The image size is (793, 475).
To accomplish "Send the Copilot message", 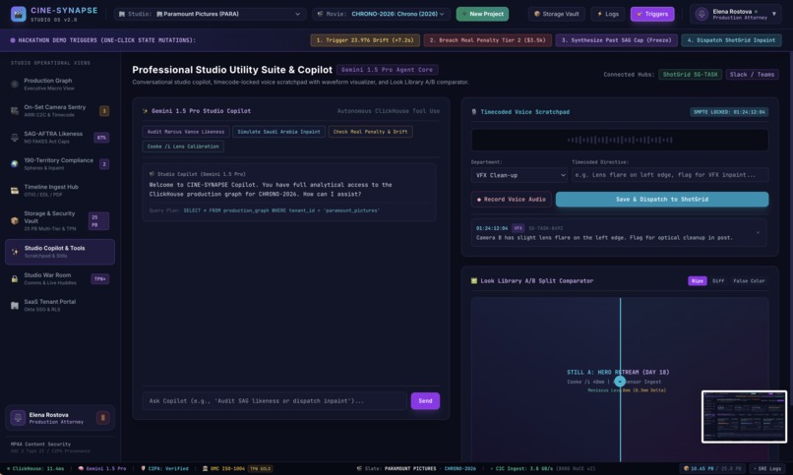I will (425, 401).
